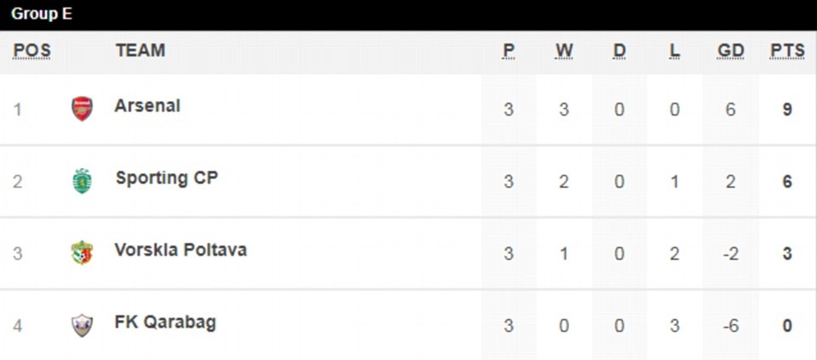Click Arsenal's 9 points value
The width and height of the screenshot is (817, 360).
click(787, 110)
